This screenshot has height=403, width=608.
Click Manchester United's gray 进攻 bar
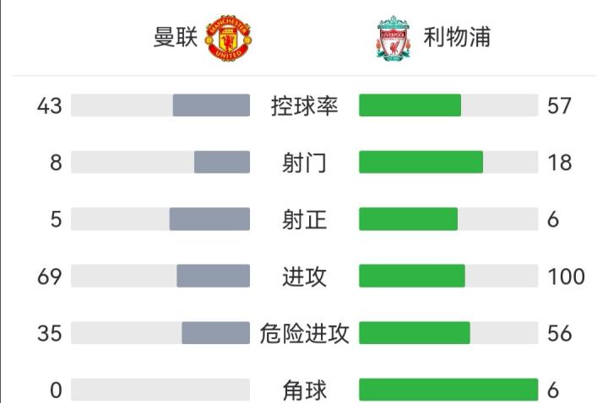pyautogui.click(x=213, y=276)
